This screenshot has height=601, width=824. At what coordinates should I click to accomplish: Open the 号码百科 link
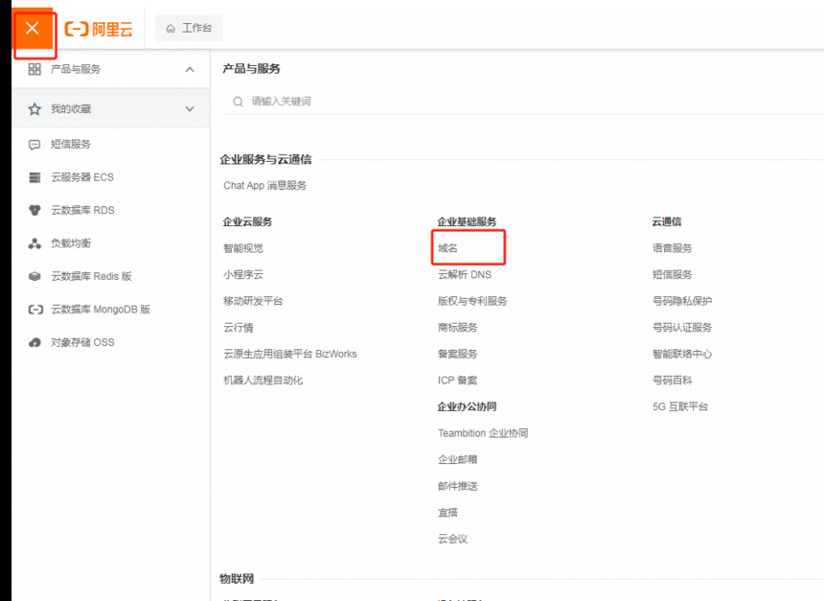coord(672,381)
